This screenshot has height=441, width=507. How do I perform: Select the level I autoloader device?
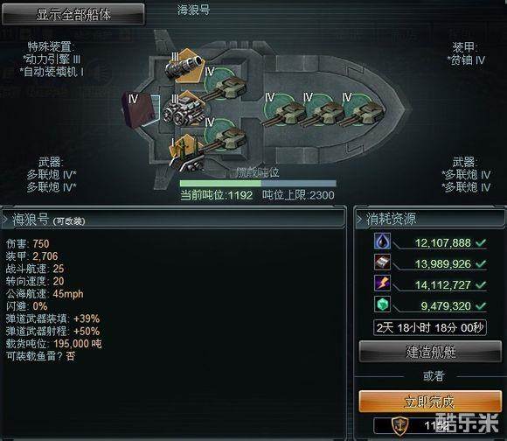coord(187,153)
